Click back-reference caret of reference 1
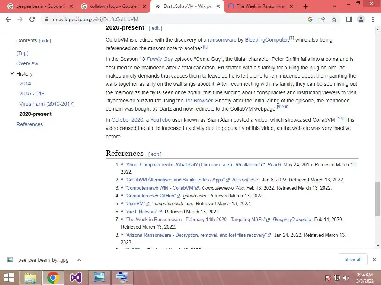381x285 pixels. [122, 164]
